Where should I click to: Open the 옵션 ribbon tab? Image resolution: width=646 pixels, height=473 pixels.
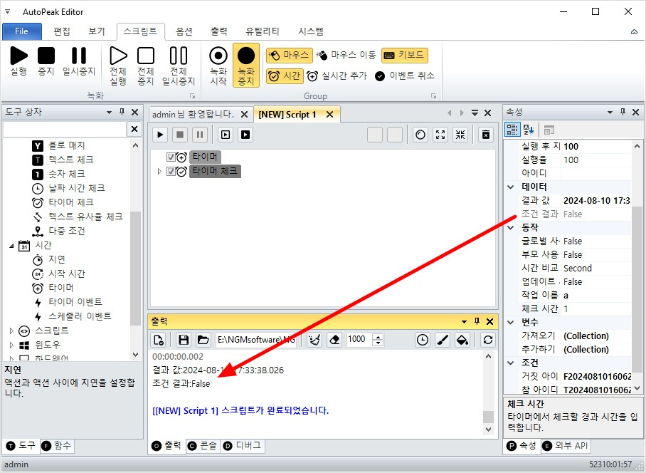[184, 31]
